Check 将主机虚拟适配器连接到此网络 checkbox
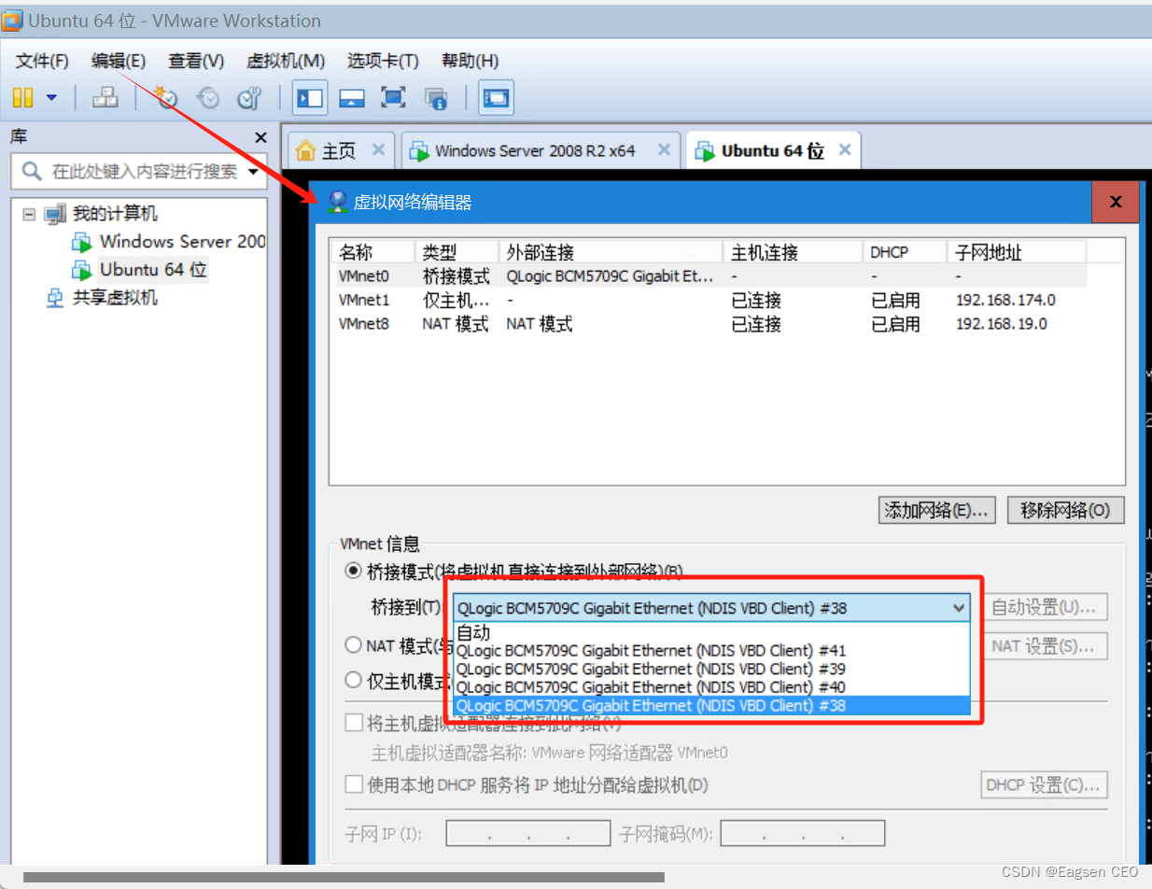Image resolution: width=1152 pixels, height=889 pixels. coord(354,722)
